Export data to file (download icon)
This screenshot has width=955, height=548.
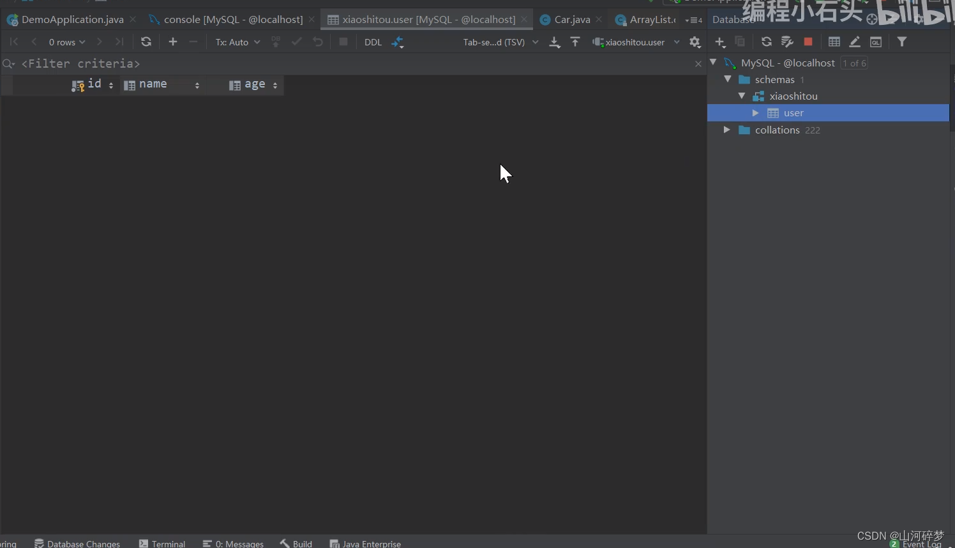pos(555,42)
